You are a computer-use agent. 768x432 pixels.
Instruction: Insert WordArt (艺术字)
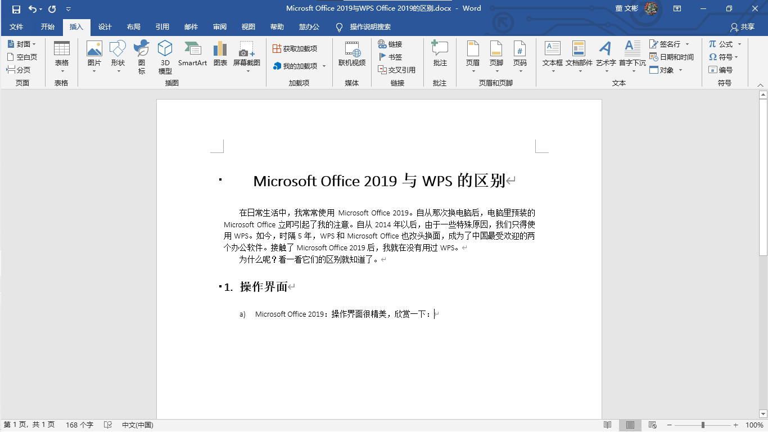click(x=606, y=57)
